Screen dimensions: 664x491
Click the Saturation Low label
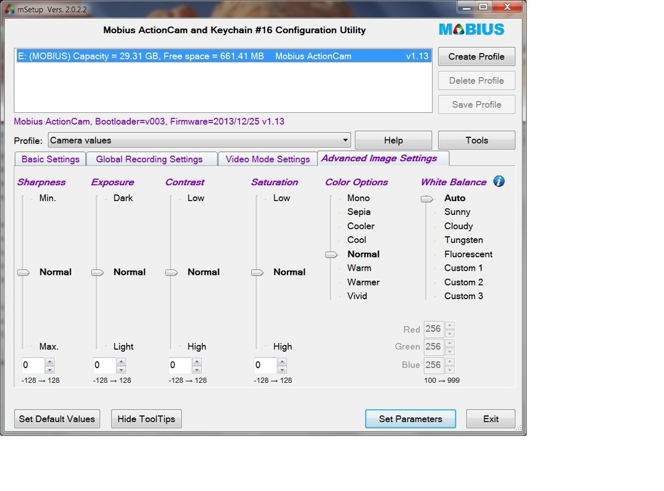pos(282,198)
